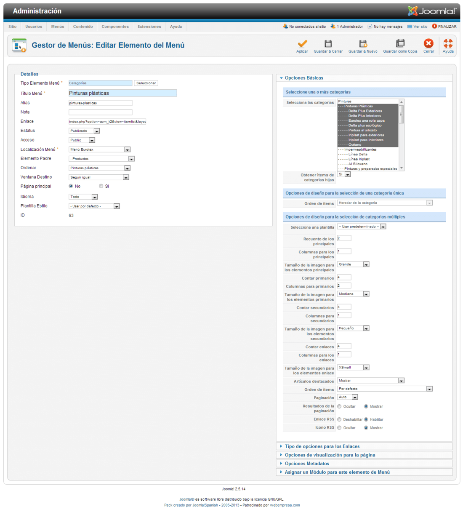Open Paginación dropdown showing Auto
The image size is (463, 515).
[x=347, y=397]
